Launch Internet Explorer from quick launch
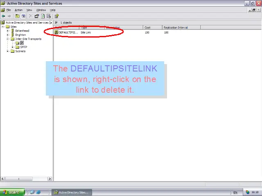Viewport: 262px width, 196px height. [x=38, y=192]
